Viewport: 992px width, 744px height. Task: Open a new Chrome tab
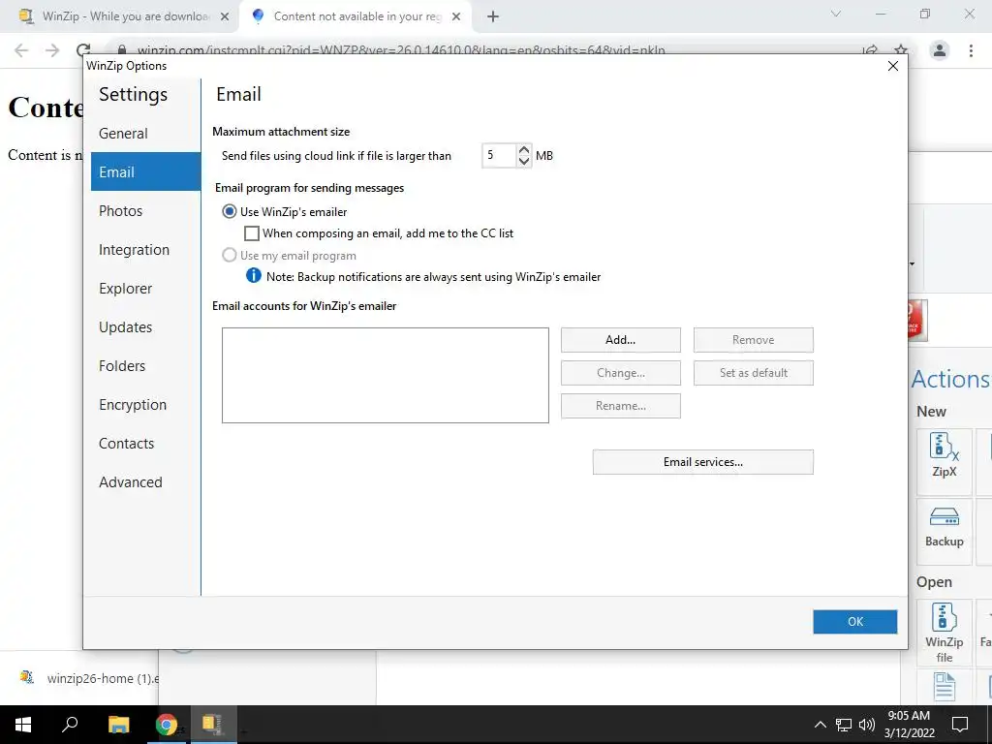pos(493,17)
